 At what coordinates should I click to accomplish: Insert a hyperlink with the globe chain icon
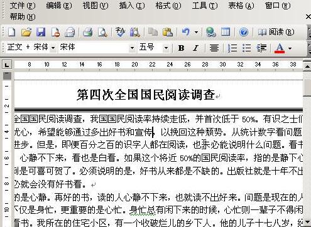(x=210, y=32)
